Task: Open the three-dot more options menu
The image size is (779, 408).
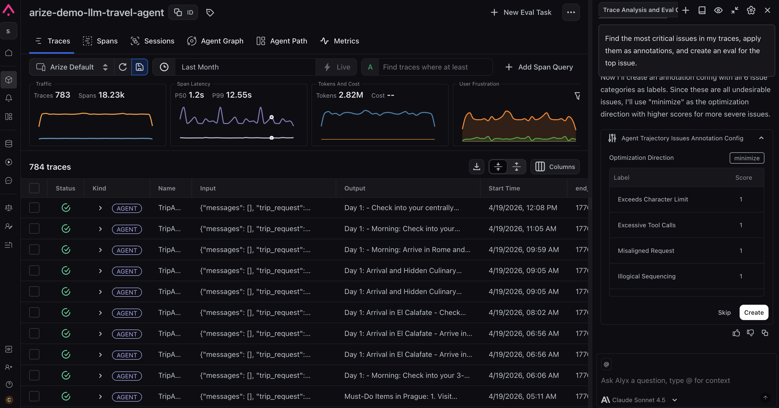Action: tap(571, 12)
